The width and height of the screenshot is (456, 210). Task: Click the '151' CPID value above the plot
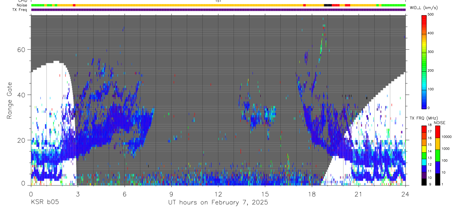pyautogui.click(x=218, y=1)
